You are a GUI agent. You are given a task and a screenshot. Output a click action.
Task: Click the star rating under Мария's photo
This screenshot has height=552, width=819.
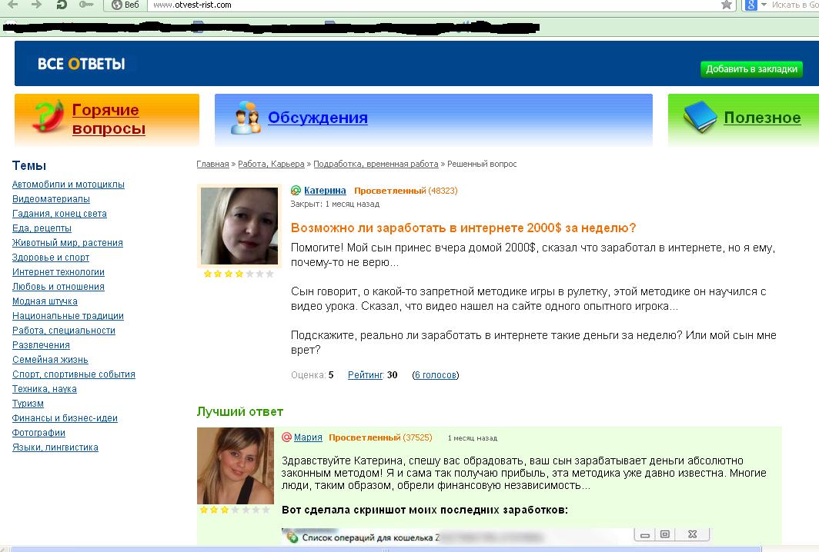click(x=235, y=510)
